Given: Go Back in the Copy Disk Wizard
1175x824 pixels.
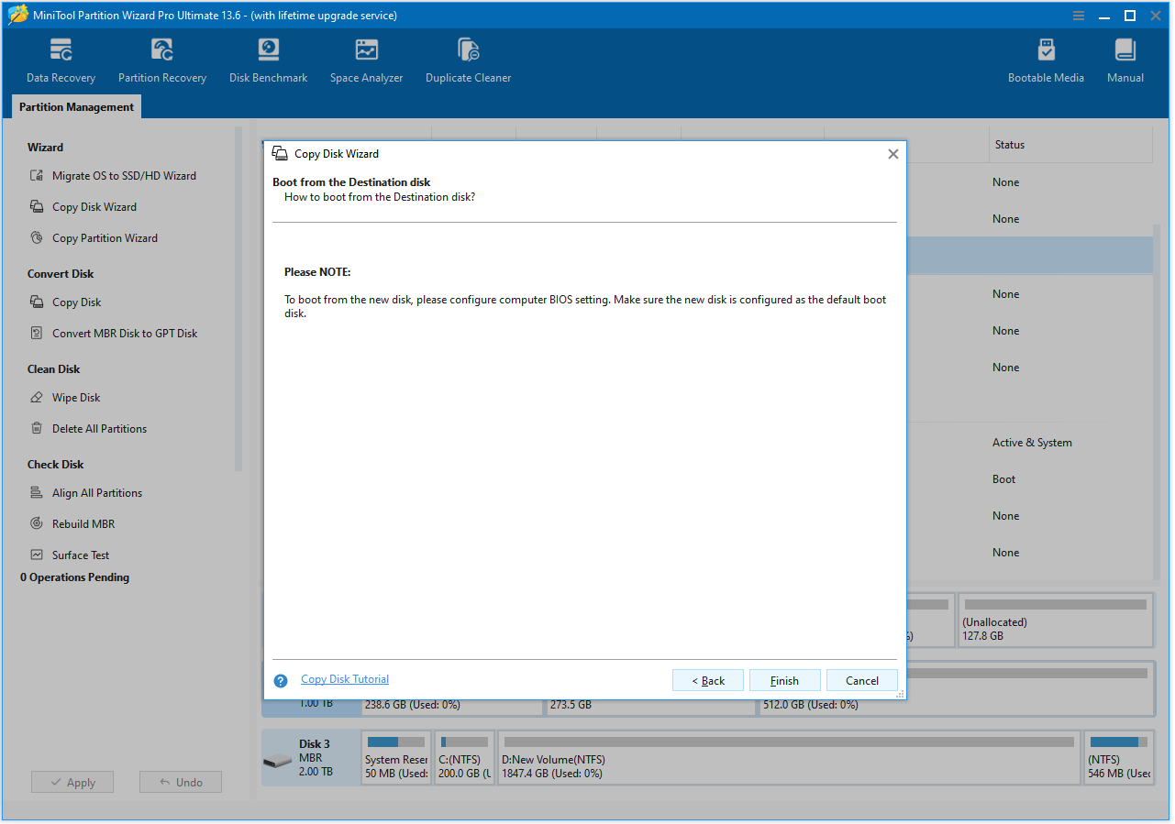Looking at the screenshot, I should click(x=708, y=680).
